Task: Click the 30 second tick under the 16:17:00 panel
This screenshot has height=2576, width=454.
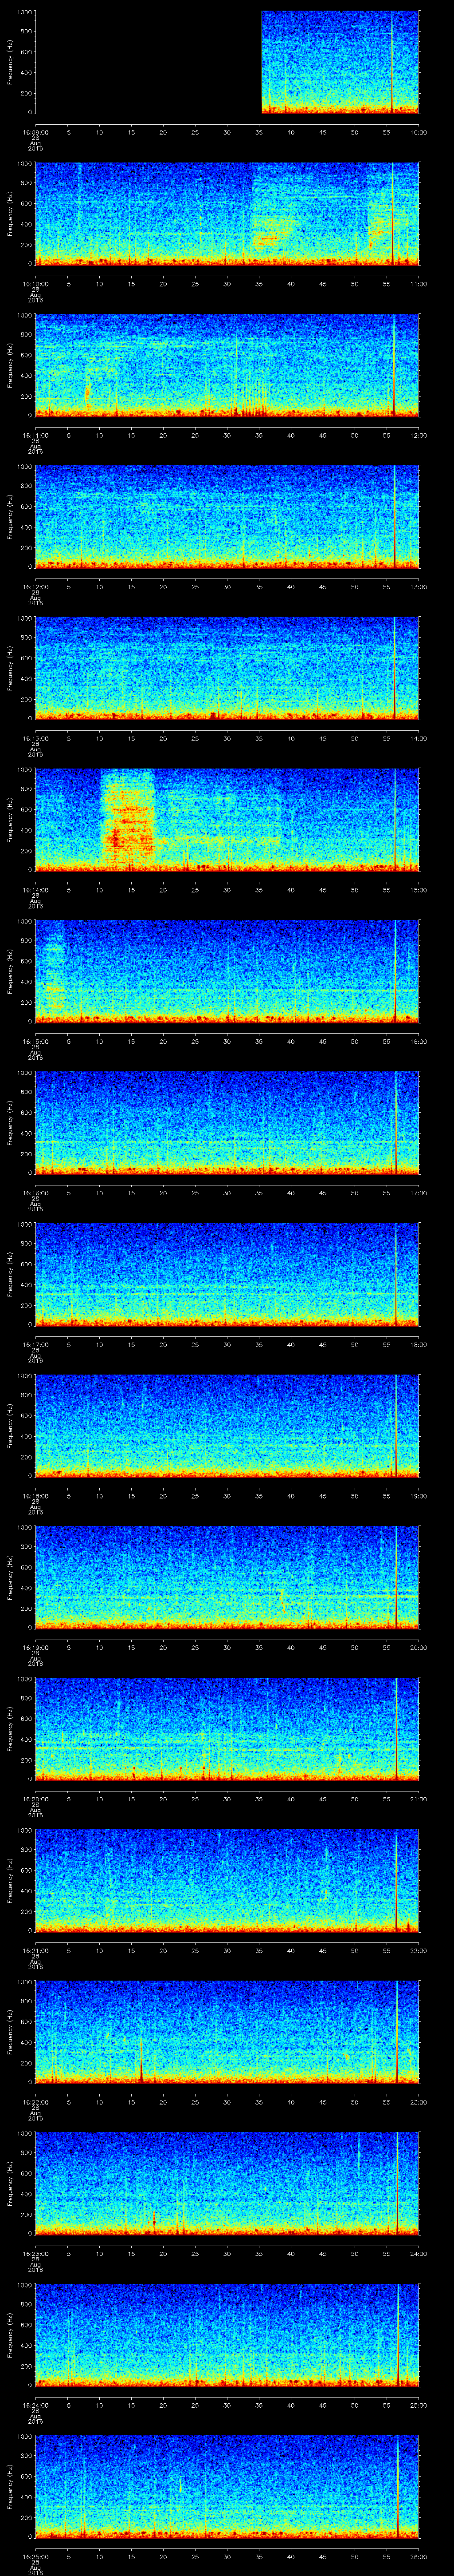Action: [x=227, y=1344]
